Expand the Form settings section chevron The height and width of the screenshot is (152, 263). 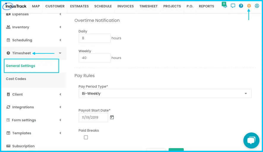click(x=60, y=120)
